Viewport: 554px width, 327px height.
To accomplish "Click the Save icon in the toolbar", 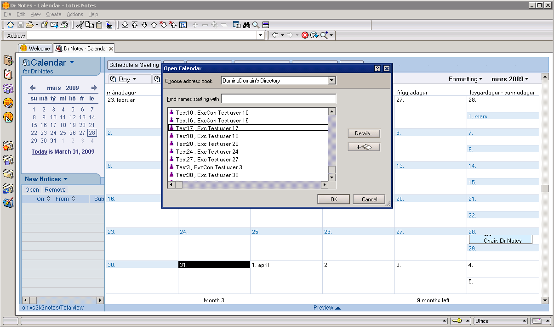I will coord(20,25).
